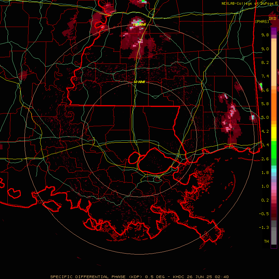
Task: Select the 3.4 scale value
Action: pyautogui.click(x=265, y=145)
